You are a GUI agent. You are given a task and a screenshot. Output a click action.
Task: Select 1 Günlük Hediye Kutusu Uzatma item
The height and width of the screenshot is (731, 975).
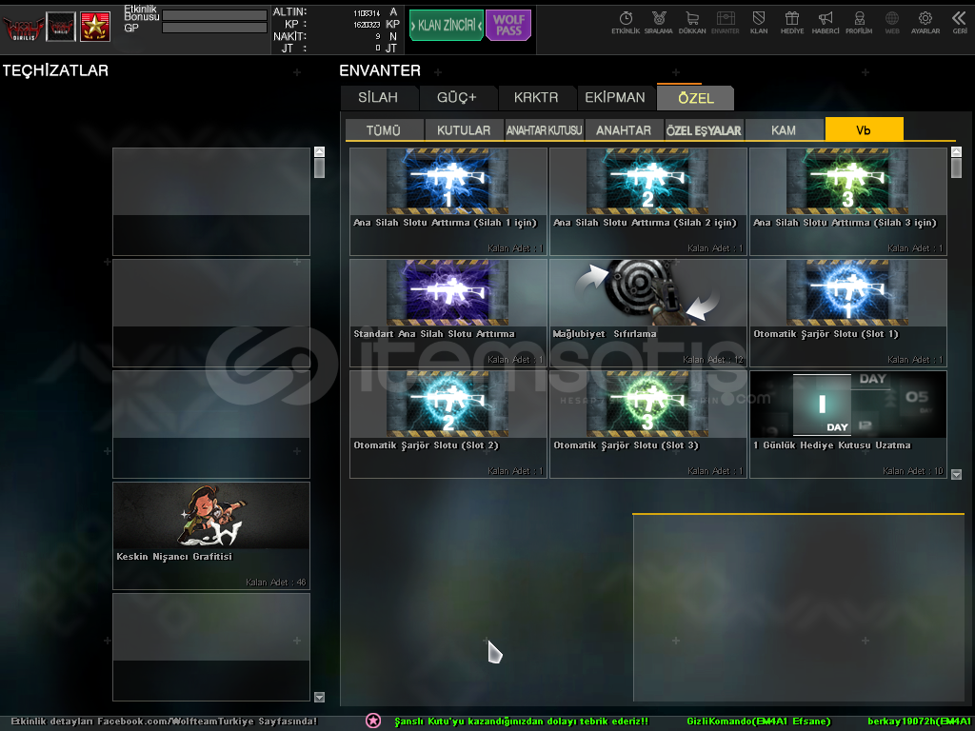pos(848,424)
